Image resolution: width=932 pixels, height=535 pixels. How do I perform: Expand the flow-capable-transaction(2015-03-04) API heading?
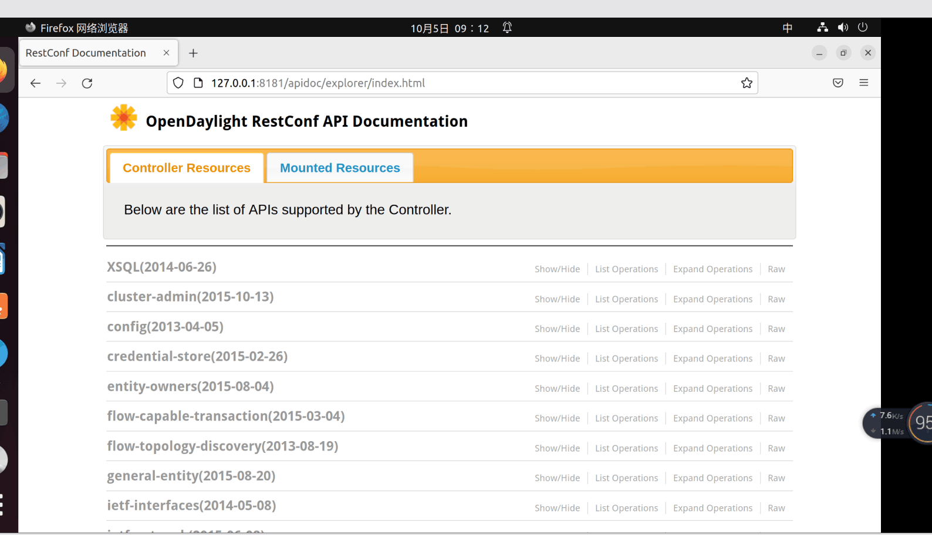(226, 416)
